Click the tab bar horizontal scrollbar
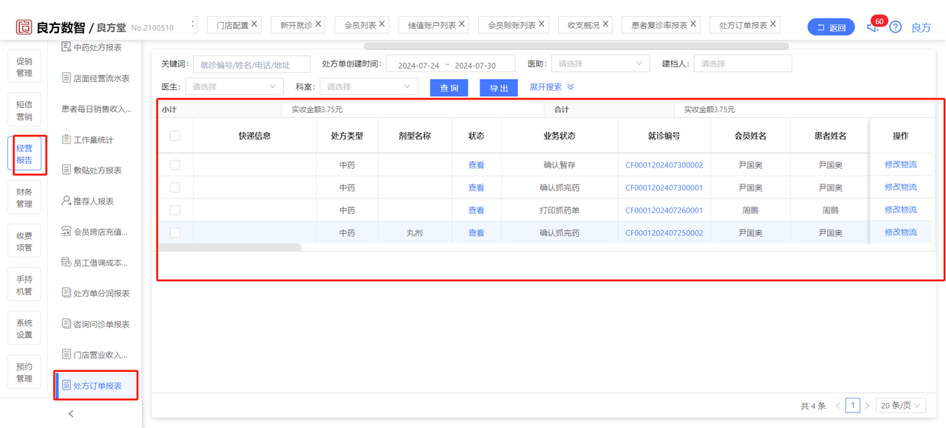The image size is (946, 428). click(576, 46)
